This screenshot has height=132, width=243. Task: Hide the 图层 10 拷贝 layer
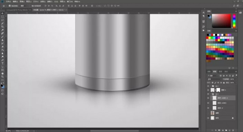(208, 103)
